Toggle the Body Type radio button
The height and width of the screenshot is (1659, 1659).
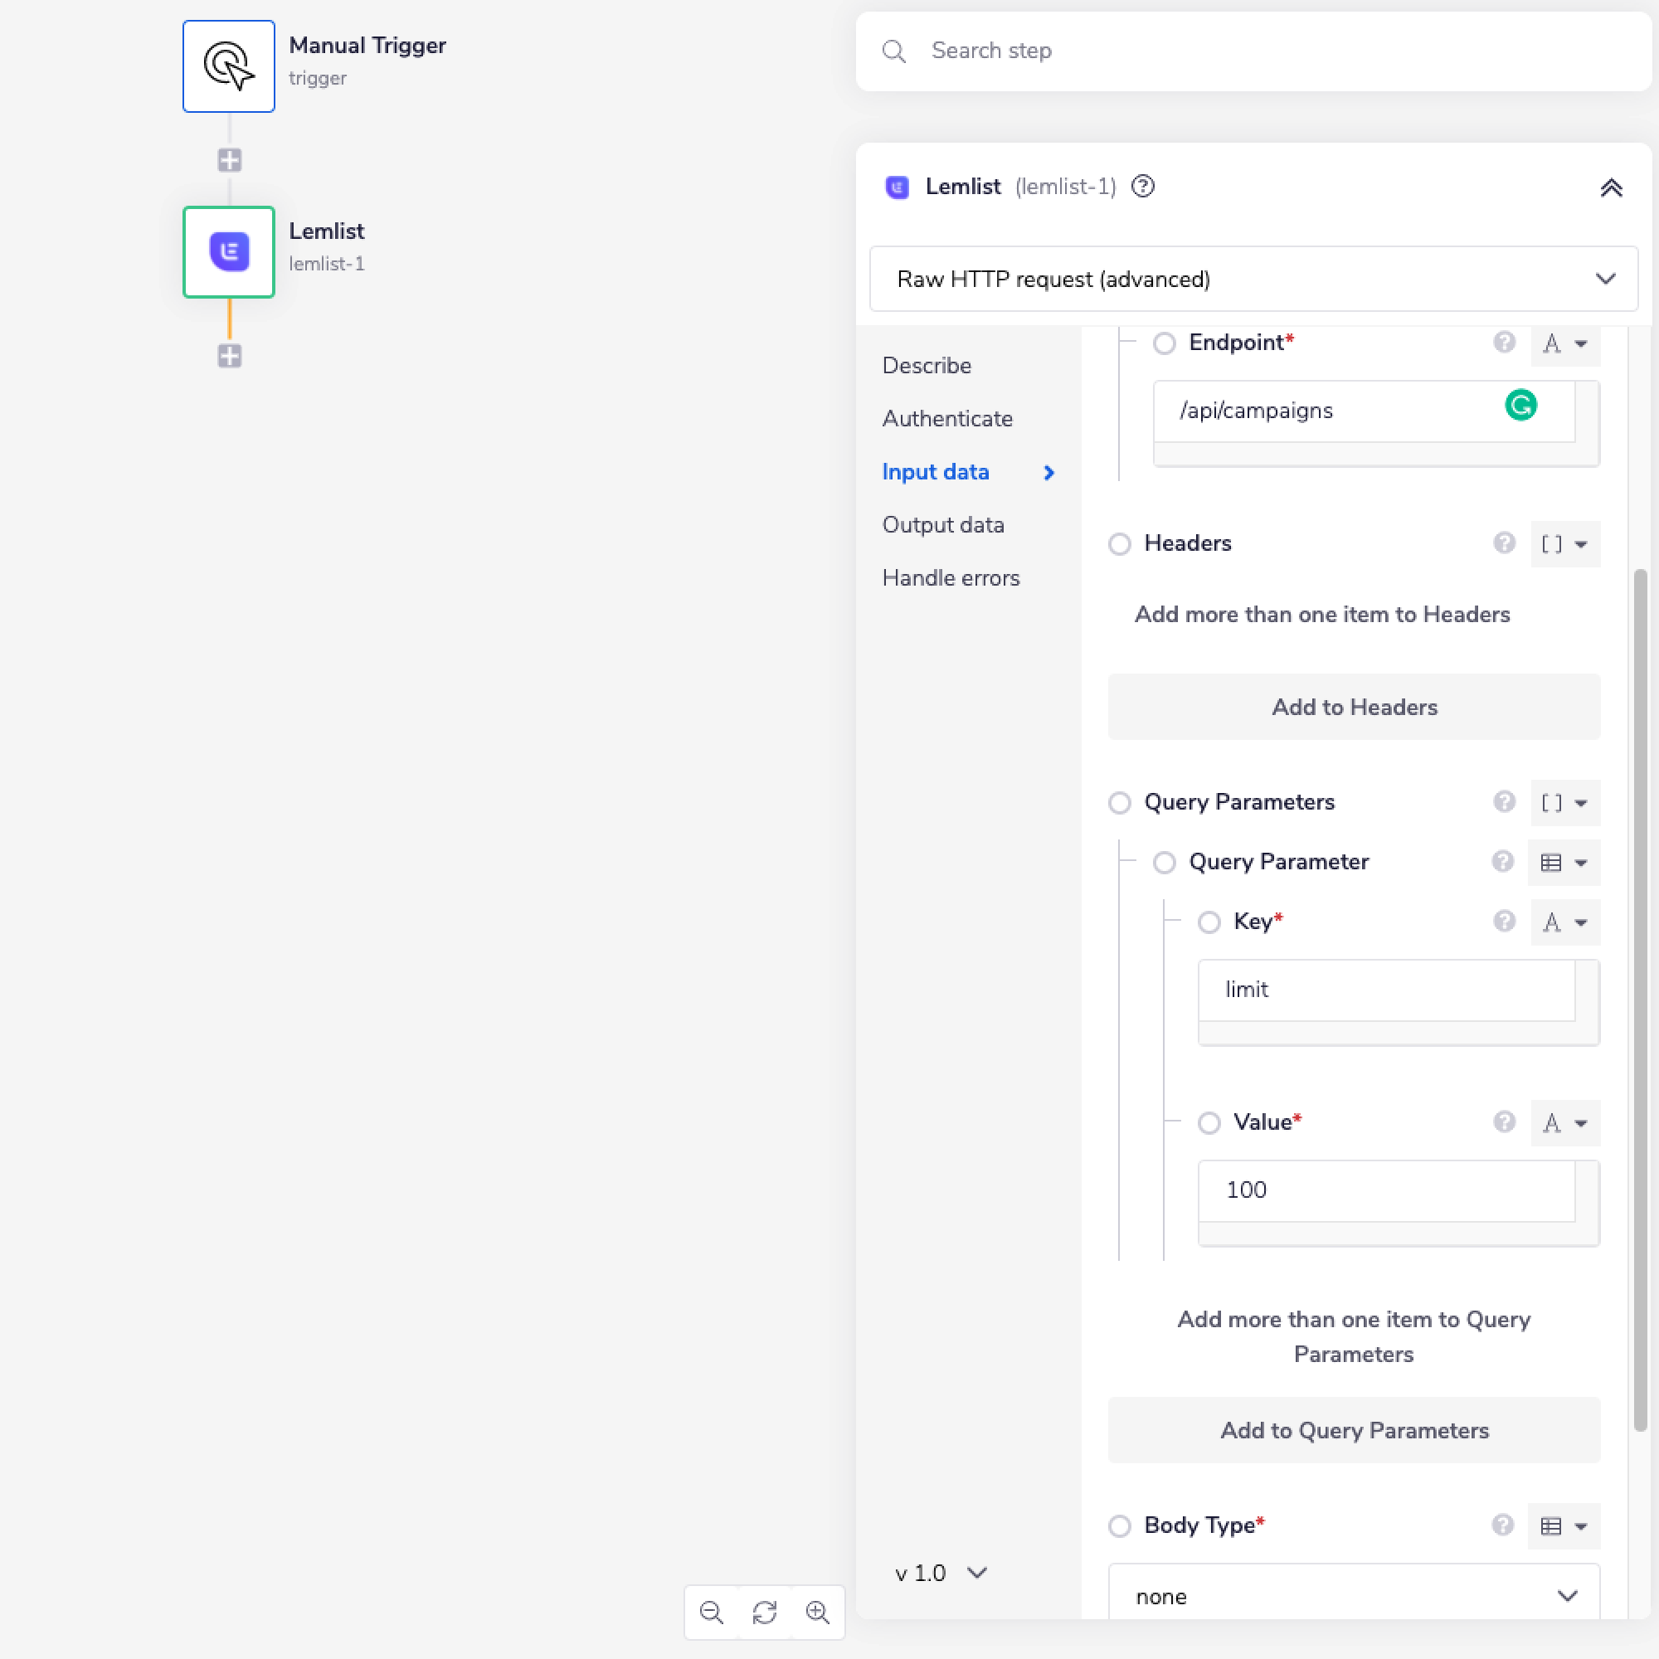(1120, 1526)
